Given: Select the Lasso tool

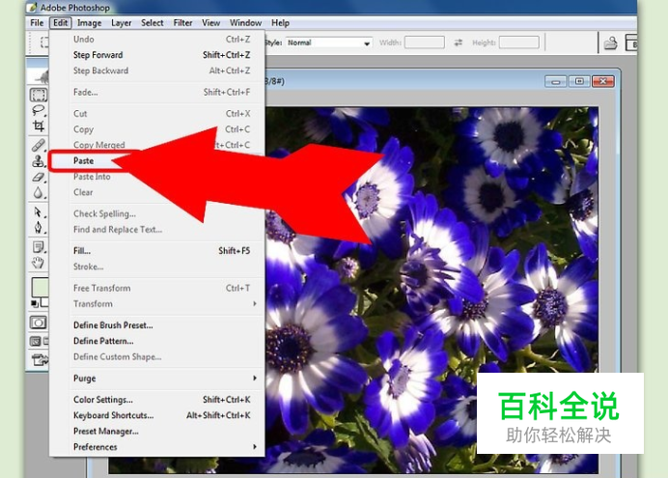Looking at the screenshot, I should pyautogui.click(x=38, y=110).
